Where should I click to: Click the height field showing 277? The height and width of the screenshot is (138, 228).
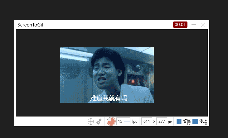point(162,121)
